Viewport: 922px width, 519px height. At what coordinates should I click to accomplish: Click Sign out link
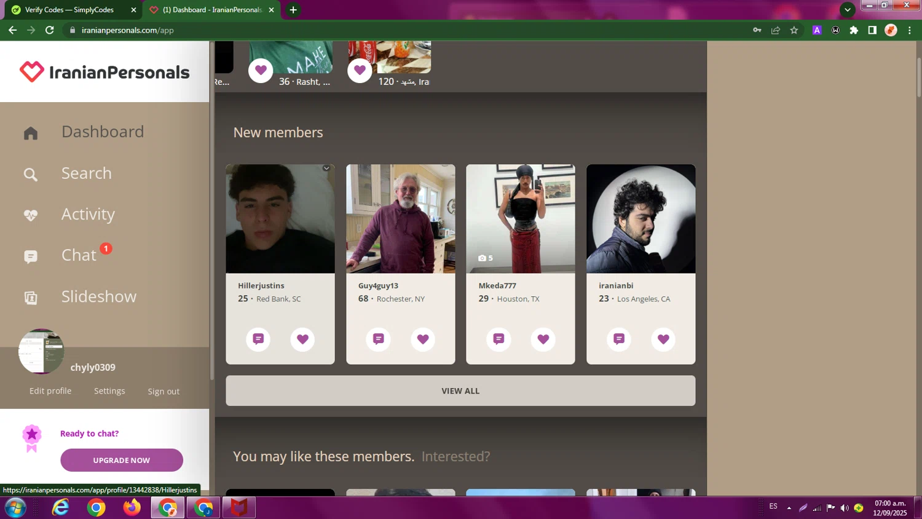[x=164, y=391]
